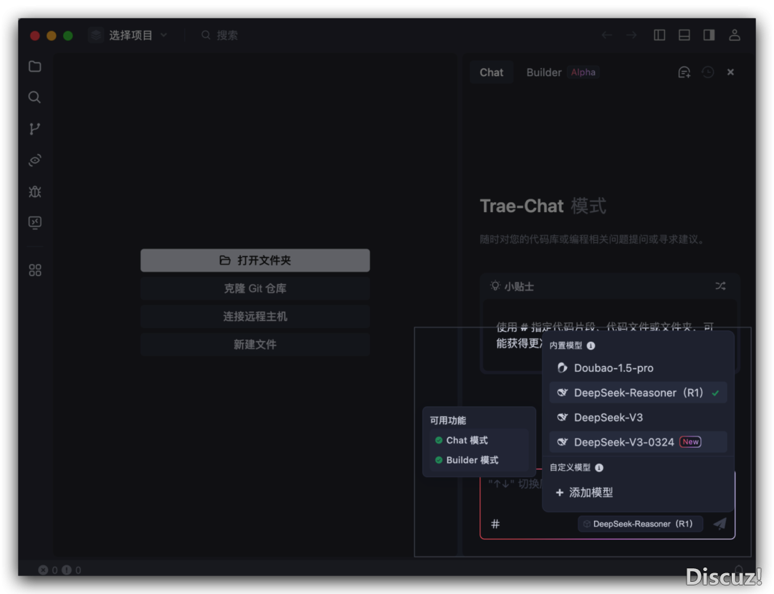
Task: Open the Remote Explorer monitor icon
Action: pos(34,223)
